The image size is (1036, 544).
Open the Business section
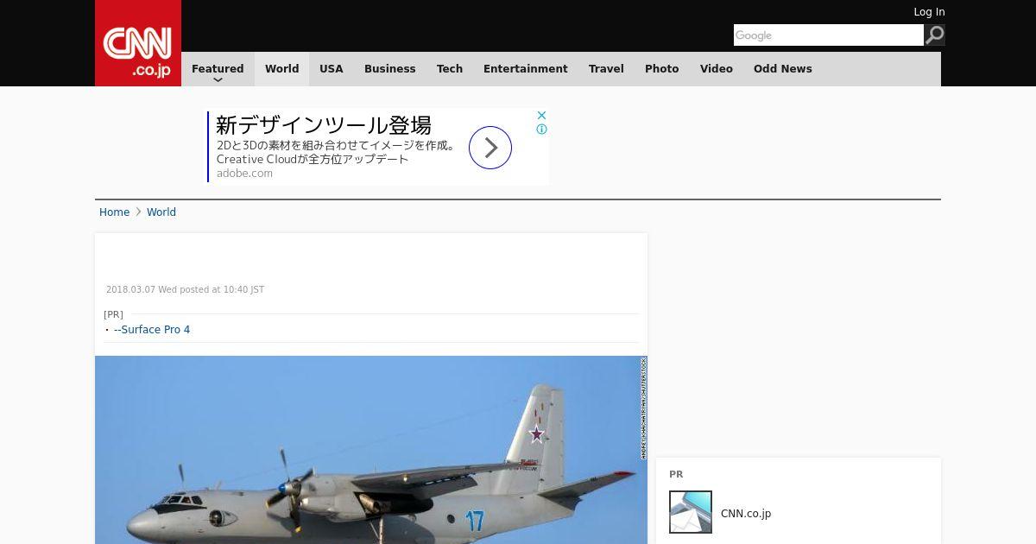coord(390,69)
